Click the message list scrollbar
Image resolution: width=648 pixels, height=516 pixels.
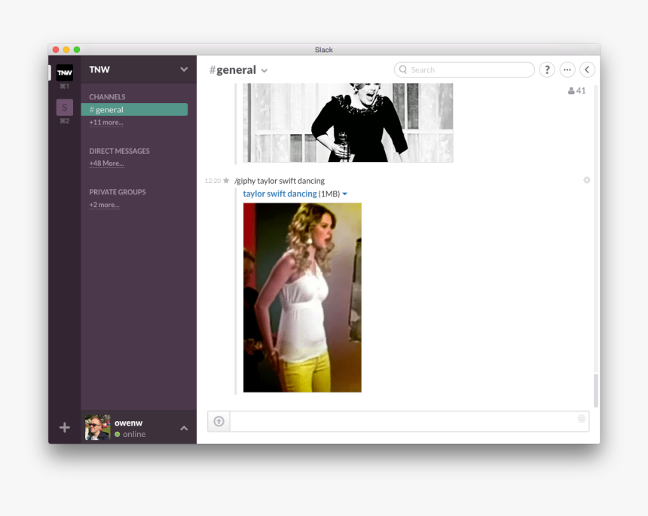[595, 390]
